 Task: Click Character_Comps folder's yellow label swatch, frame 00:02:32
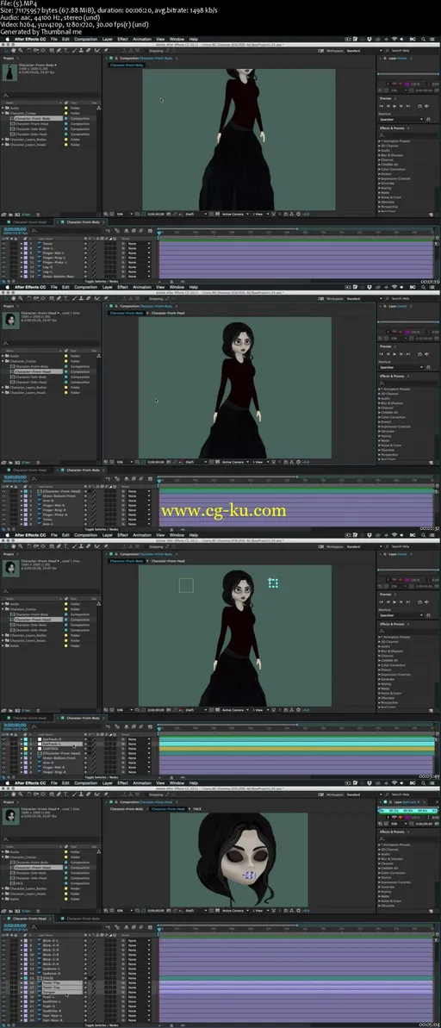coord(65,361)
